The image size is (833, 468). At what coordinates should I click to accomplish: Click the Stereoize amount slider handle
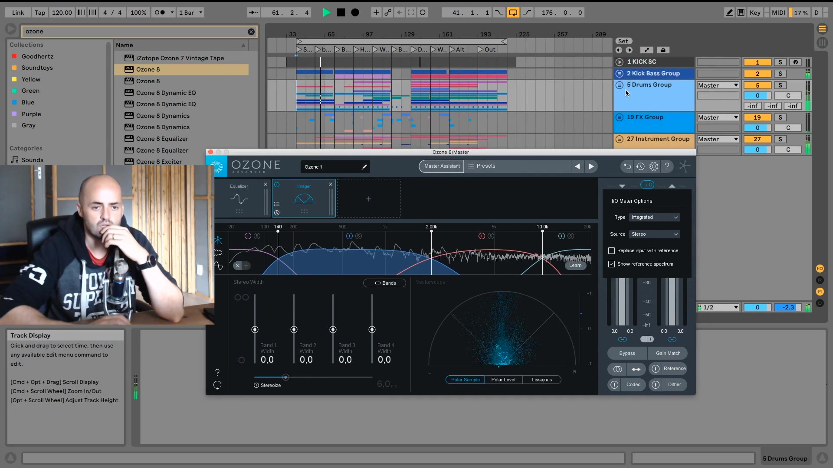tap(285, 377)
